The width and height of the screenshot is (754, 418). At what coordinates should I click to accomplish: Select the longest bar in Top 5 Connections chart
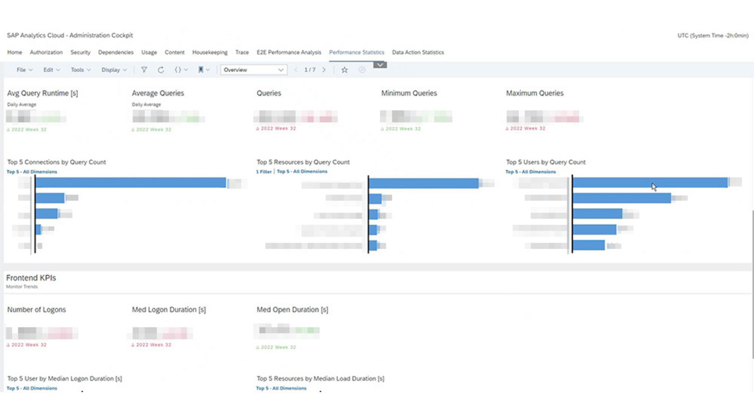pyautogui.click(x=131, y=183)
